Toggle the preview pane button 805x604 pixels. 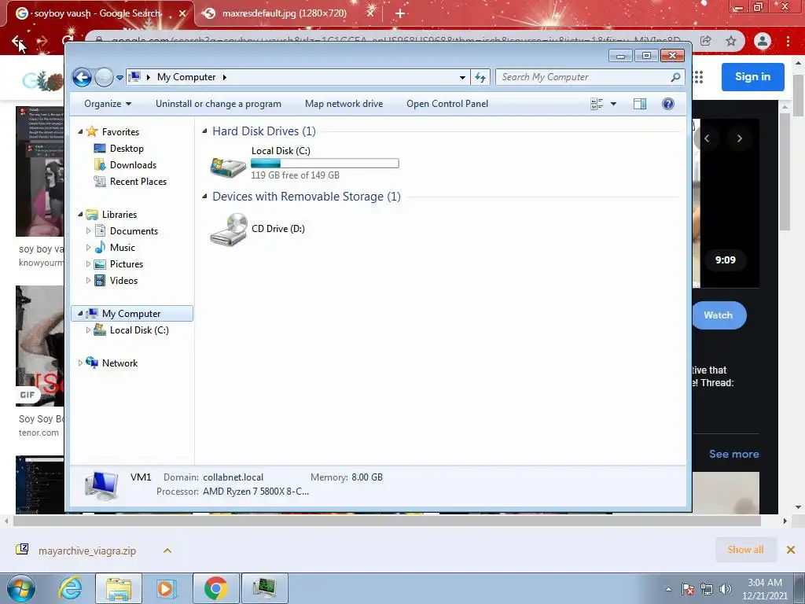[640, 105]
